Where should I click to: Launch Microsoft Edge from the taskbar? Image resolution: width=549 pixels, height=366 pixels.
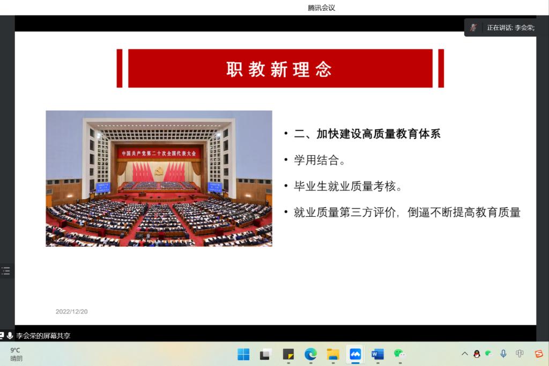pyautogui.click(x=310, y=354)
